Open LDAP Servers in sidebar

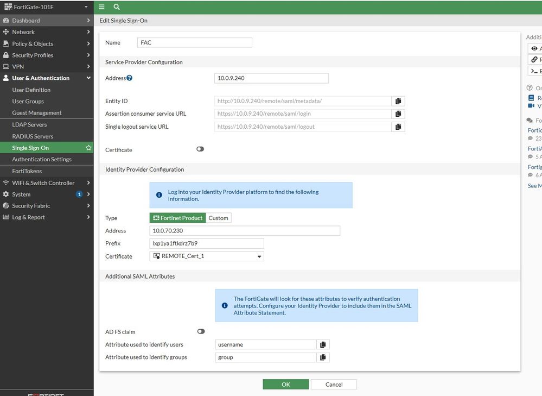[x=29, y=125]
